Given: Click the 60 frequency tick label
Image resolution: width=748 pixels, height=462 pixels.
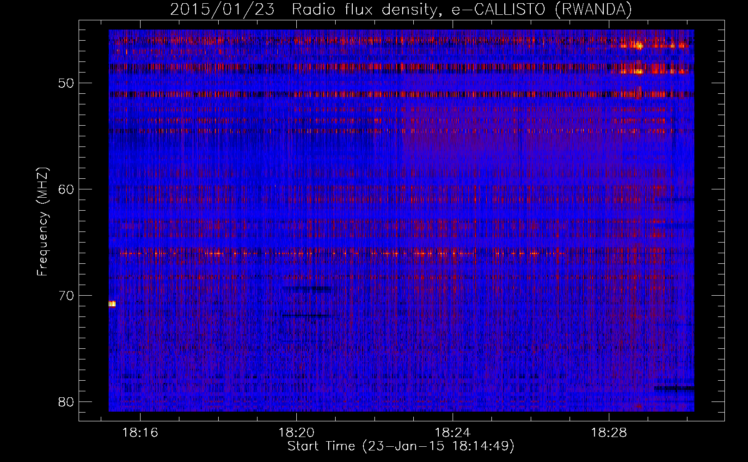Looking at the screenshot, I should point(67,189).
